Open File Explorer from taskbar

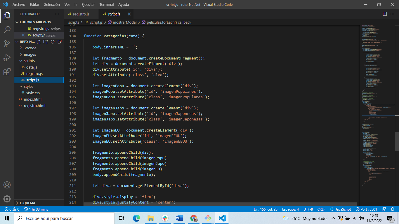150,218
